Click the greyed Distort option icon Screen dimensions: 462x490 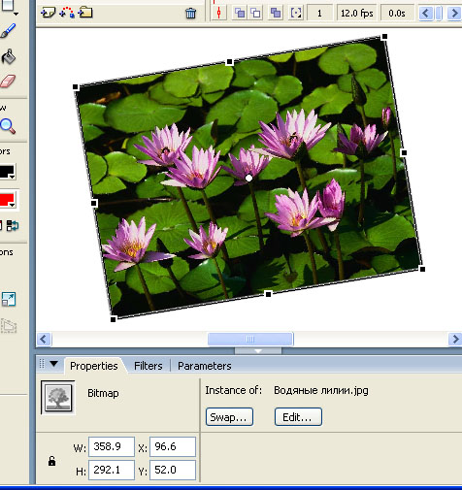coord(9,325)
